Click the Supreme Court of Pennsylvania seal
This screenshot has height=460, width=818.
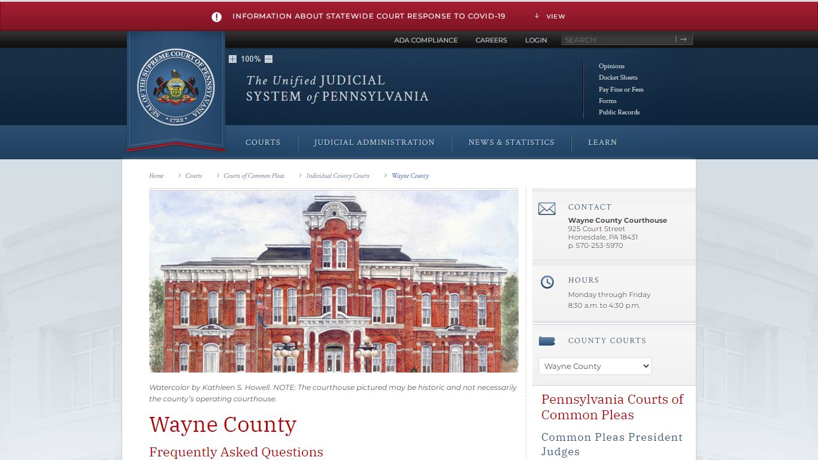[176, 87]
